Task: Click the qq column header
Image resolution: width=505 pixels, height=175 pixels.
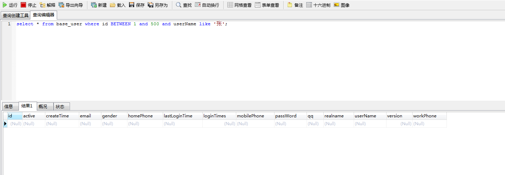Action: pos(315,116)
